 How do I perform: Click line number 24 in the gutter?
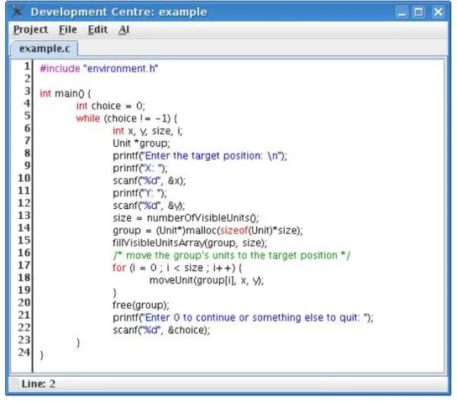coord(24,352)
